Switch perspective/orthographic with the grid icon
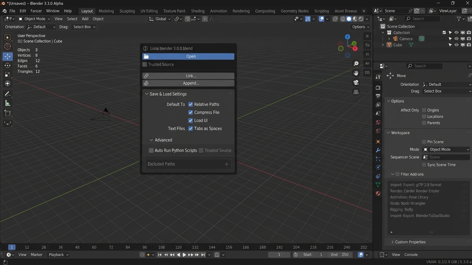The height and width of the screenshot is (265, 472). (x=356, y=92)
